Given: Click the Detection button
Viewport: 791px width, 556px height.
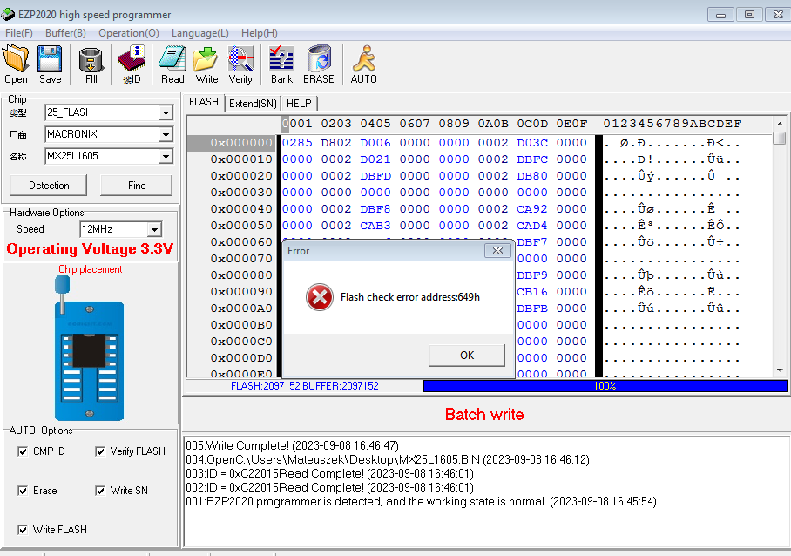Looking at the screenshot, I should click(x=49, y=186).
